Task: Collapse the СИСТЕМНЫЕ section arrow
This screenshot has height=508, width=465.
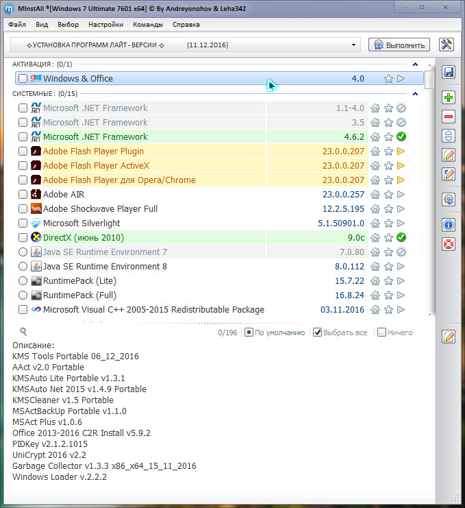Action: click(415, 94)
